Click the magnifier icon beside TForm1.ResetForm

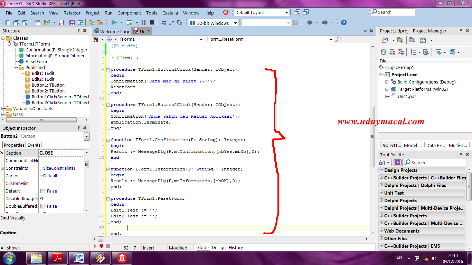tap(338, 39)
